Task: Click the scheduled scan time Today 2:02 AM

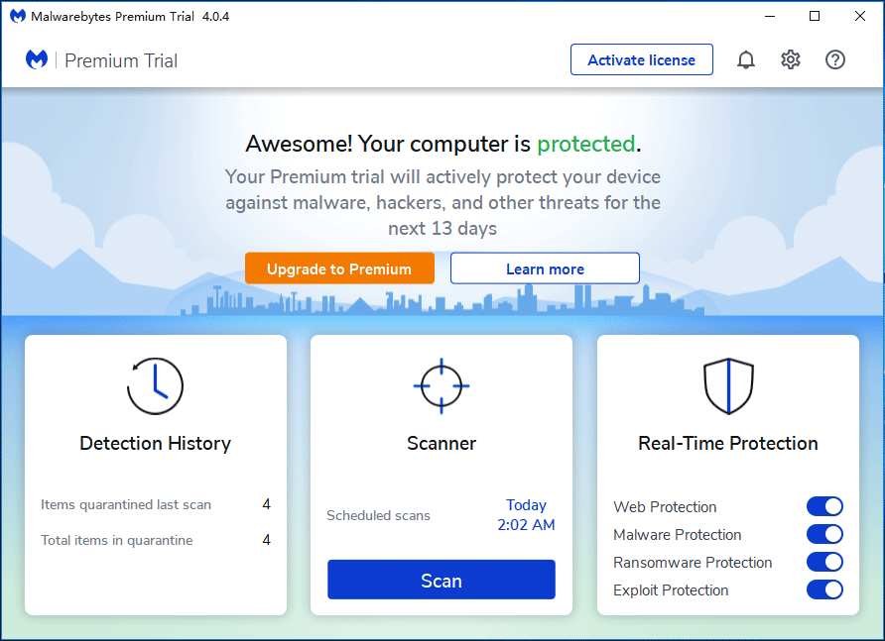Action: pyautogui.click(x=526, y=515)
